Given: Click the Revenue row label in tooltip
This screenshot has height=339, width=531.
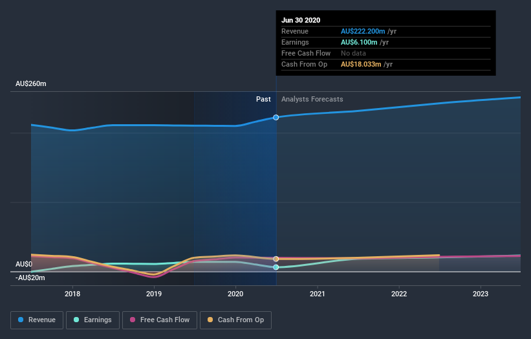Looking at the screenshot, I should tap(295, 31).
